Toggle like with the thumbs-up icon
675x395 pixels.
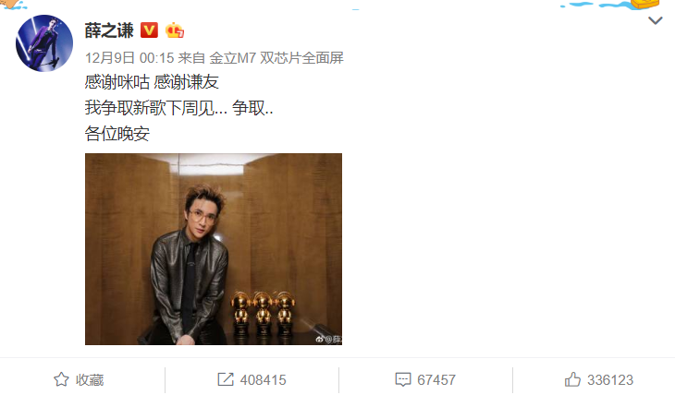[572, 379]
